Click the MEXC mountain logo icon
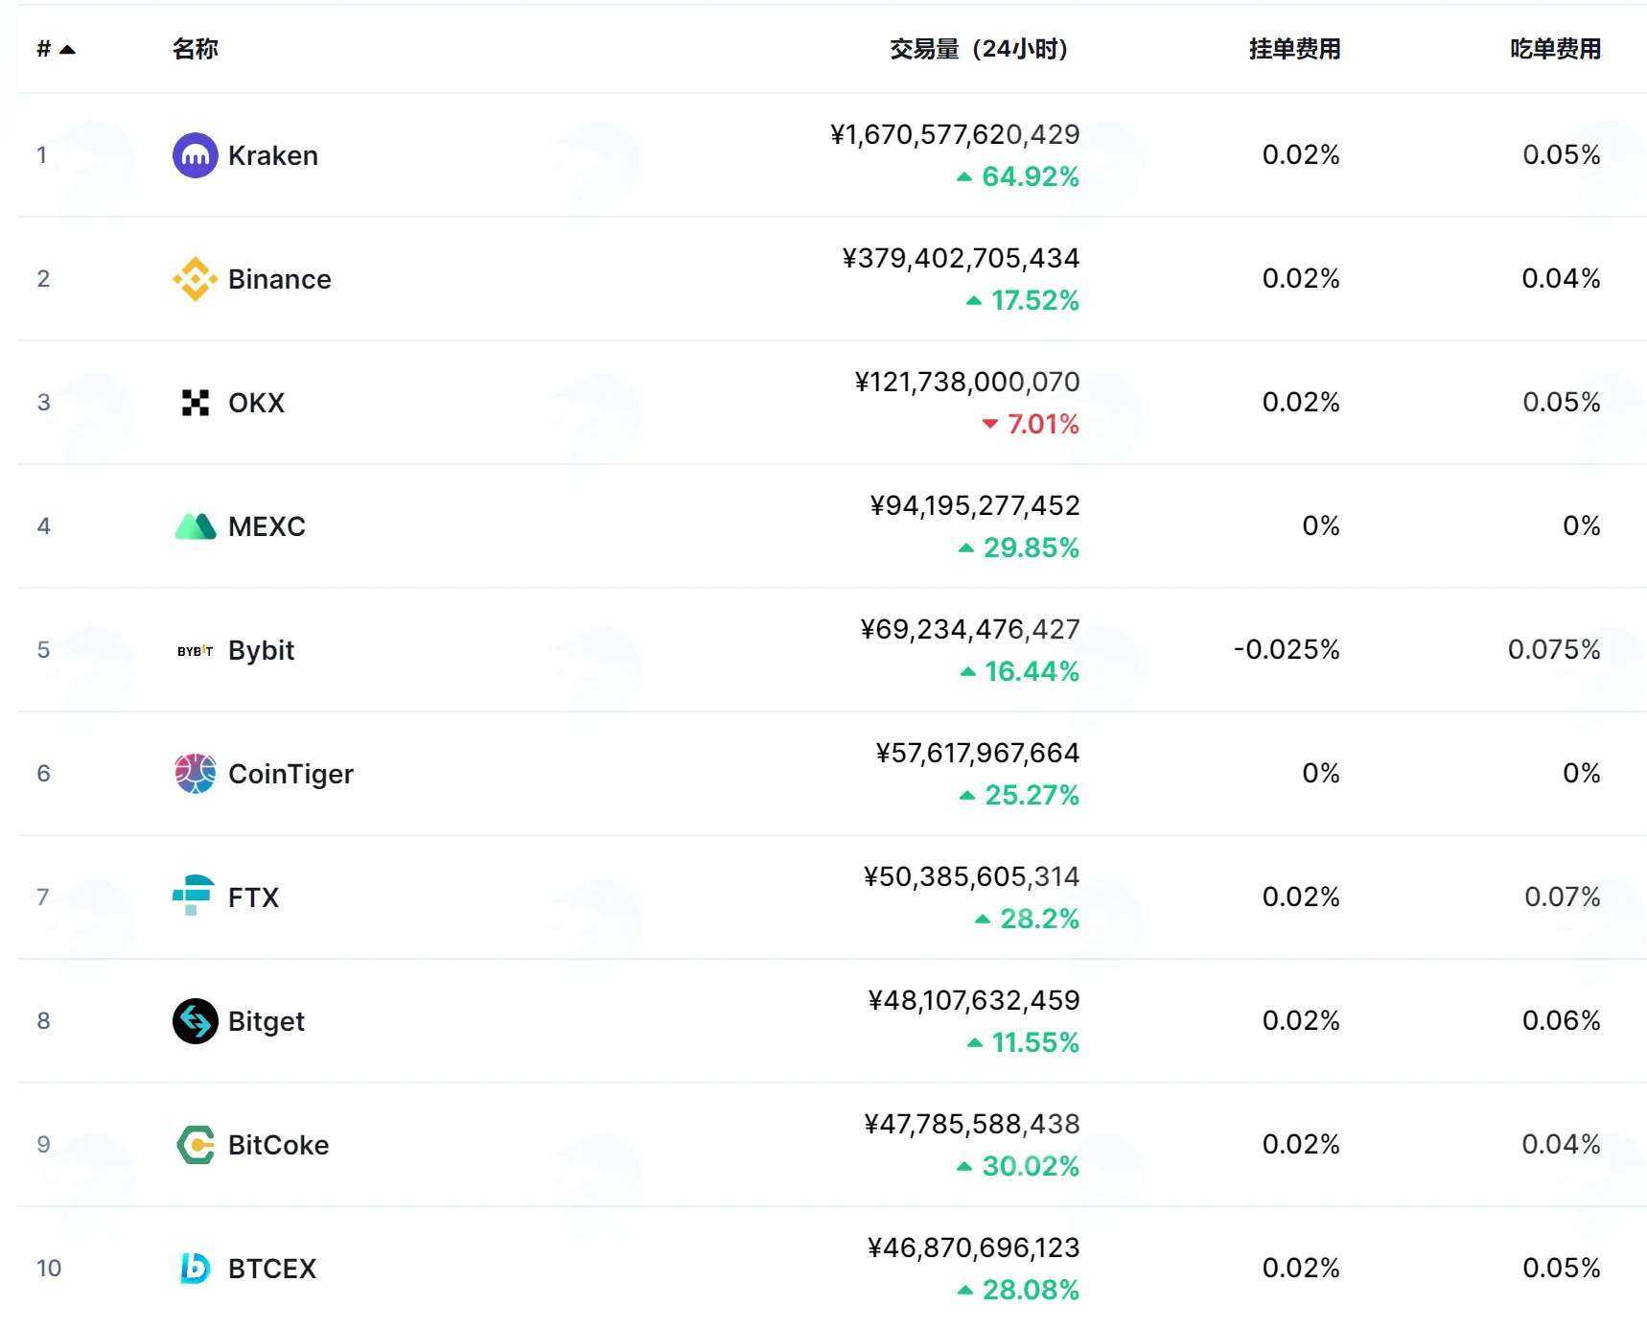Viewport: 1647px width, 1329px height. (196, 526)
